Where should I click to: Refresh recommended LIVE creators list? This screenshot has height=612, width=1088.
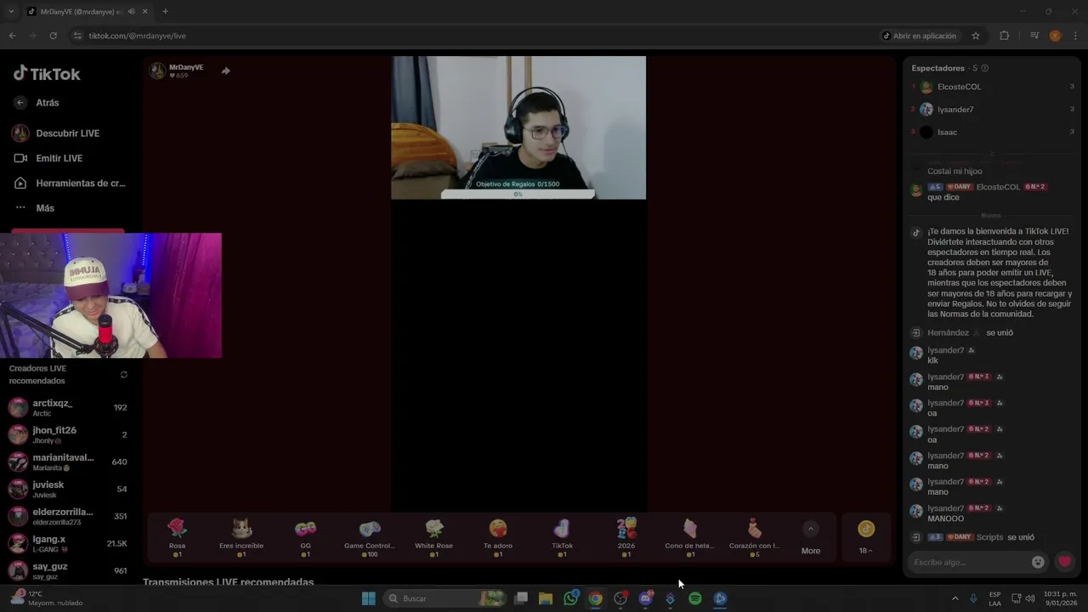(x=124, y=375)
